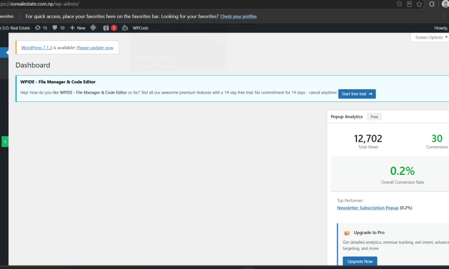Click the Please update now link
Viewport: 449px width, 269px height.
95,48
